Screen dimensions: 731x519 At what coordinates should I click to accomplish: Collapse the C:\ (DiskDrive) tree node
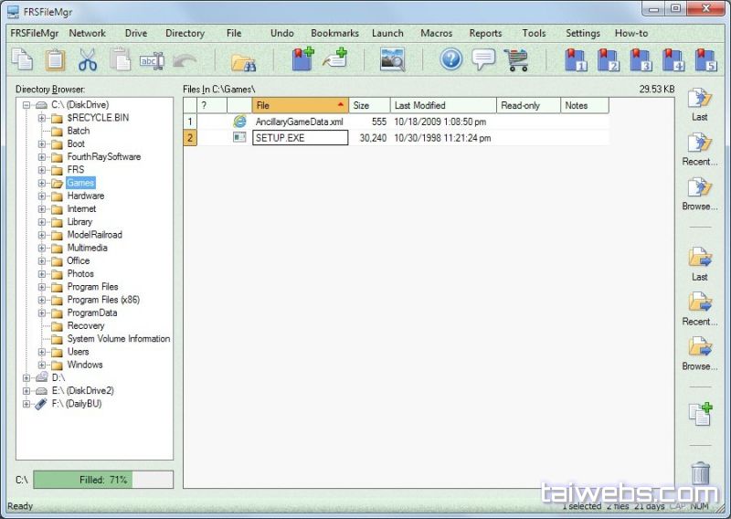click(x=26, y=105)
